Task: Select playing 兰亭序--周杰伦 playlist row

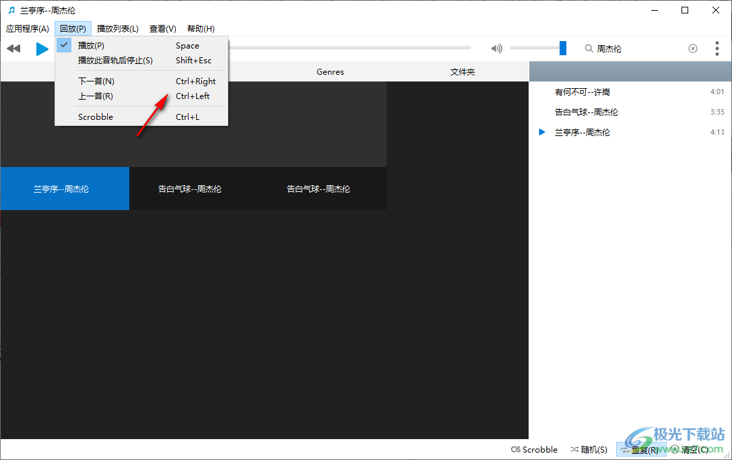Action: 630,132
